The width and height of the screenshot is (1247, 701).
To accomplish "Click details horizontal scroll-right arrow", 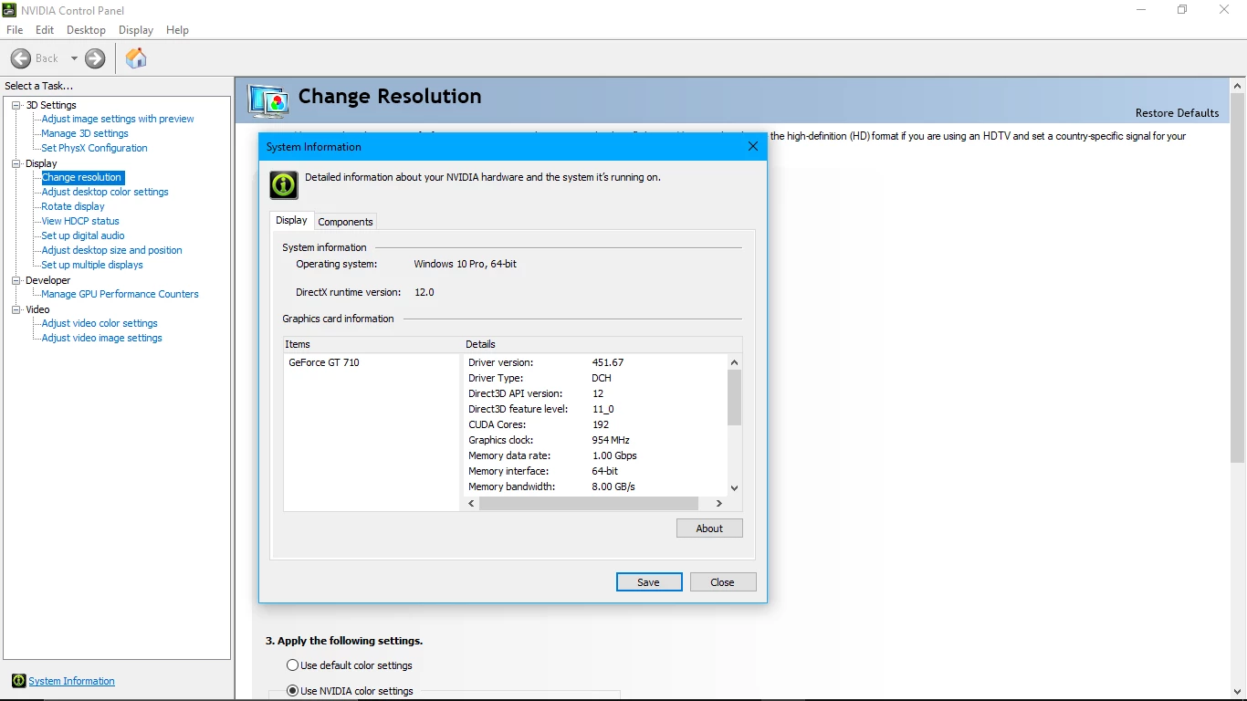I will point(719,504).
